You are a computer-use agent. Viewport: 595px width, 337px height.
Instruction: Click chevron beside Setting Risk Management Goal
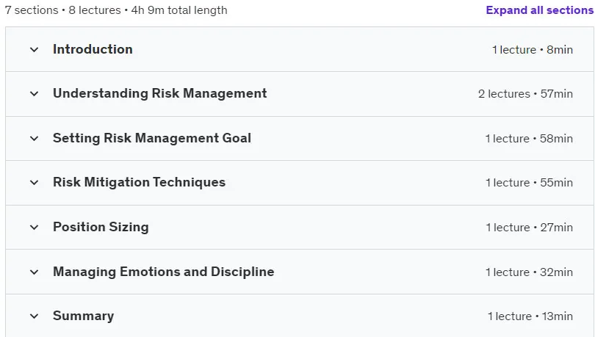click(34, 138)
